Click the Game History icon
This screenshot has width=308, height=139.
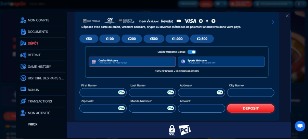[23, 66]
